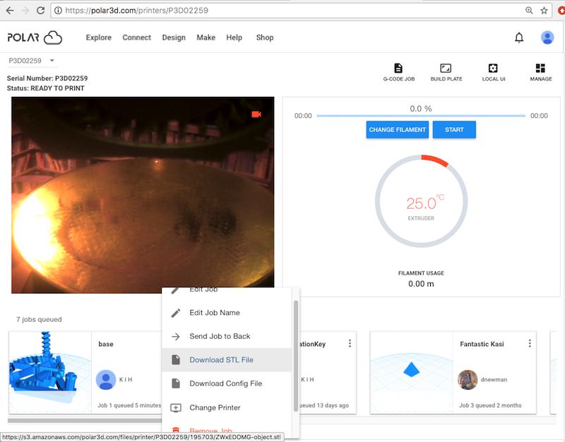Click the K I H avatar on base job
Viewport: 565px width, 442px height.
tap(106, 380)
